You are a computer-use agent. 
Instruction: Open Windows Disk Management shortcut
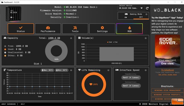coord(167,90)
